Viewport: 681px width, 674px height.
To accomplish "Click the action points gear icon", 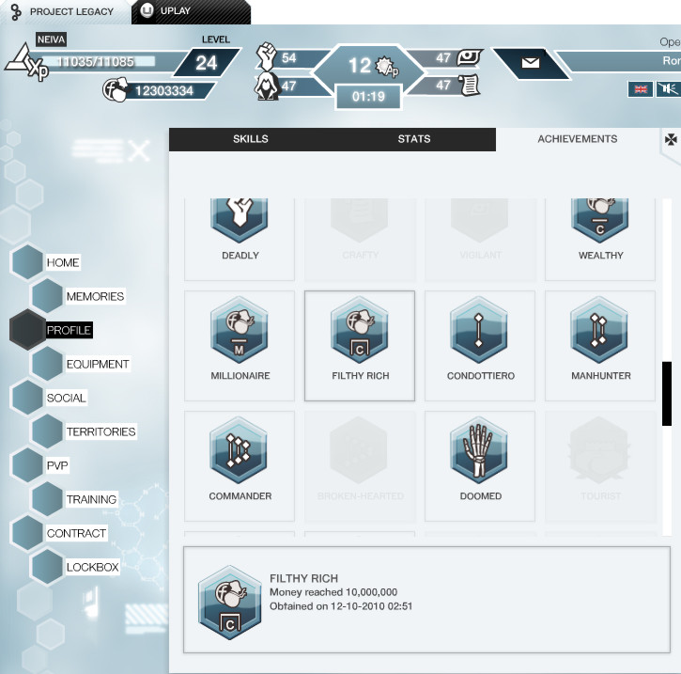I will pyautogui.click(x=387, y=67).
